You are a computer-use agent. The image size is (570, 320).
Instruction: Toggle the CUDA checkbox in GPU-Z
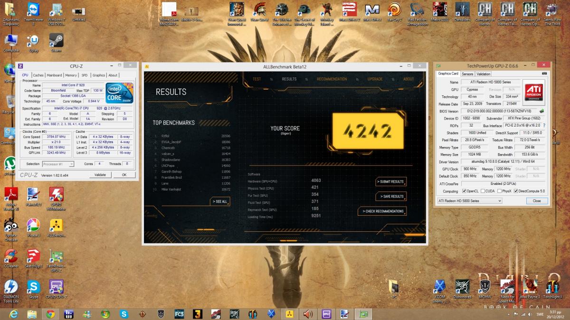484,191
